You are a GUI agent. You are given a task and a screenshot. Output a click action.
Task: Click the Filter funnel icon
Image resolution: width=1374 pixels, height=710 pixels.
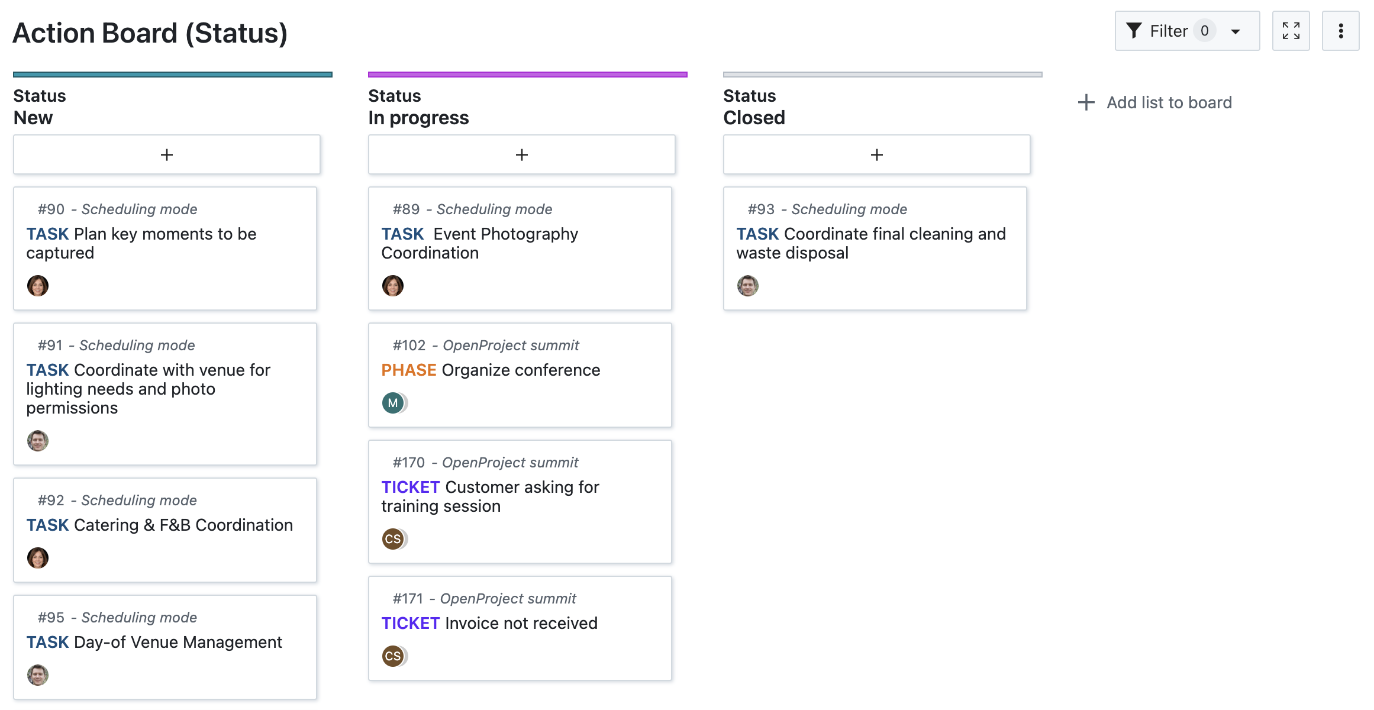1134,30
